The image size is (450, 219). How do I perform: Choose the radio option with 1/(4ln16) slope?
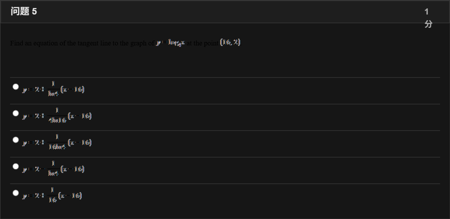16,113
